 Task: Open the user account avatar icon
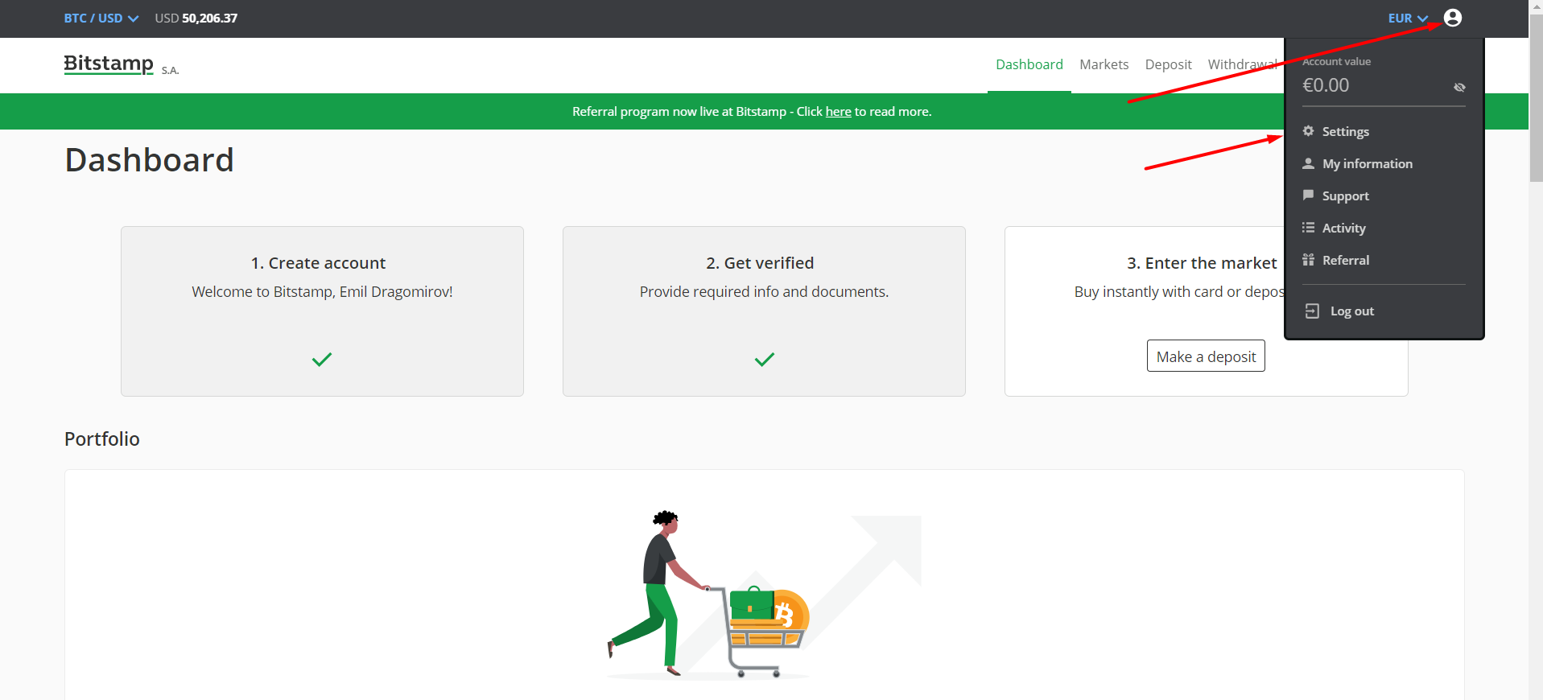pyautogui.click(x=1452, y=18)
